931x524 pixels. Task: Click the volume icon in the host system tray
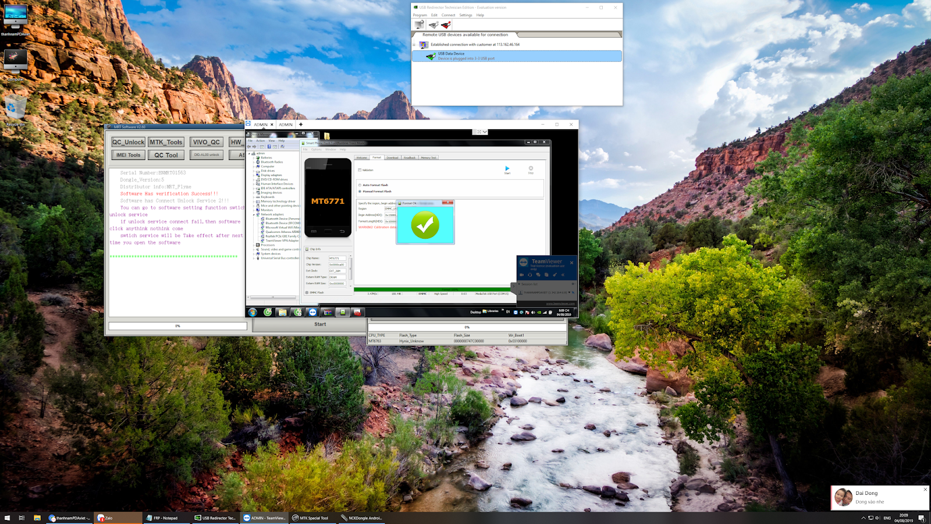(878, 518)
